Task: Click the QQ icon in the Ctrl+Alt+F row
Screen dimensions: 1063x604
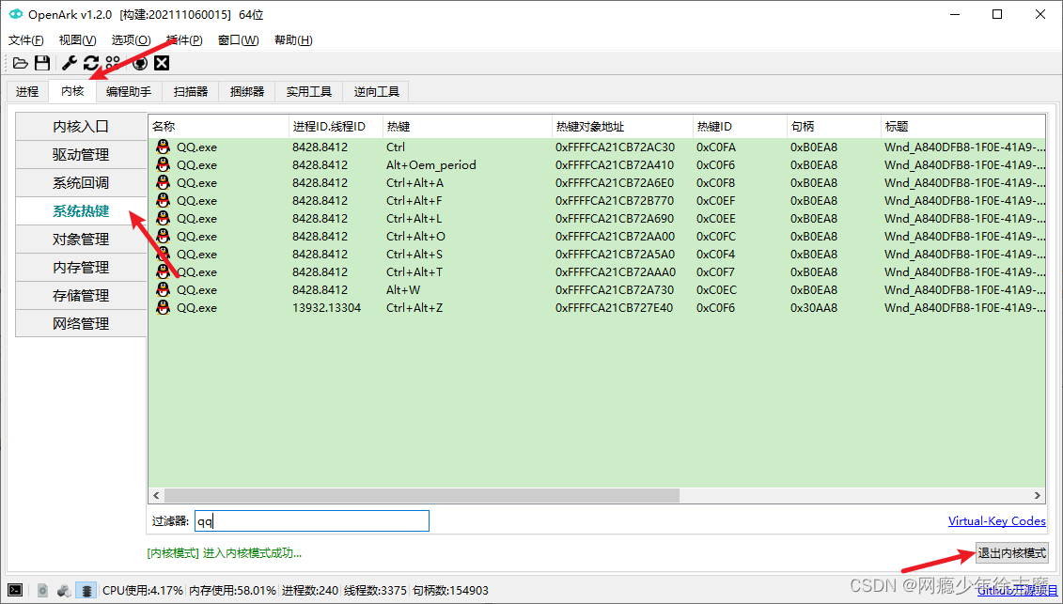Action: (164, 200)
